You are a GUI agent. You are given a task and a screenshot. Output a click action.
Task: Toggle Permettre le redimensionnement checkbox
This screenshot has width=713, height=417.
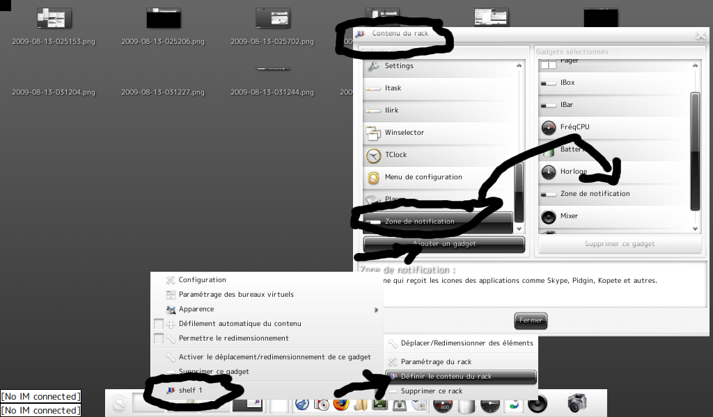click(x=159, y=338)
